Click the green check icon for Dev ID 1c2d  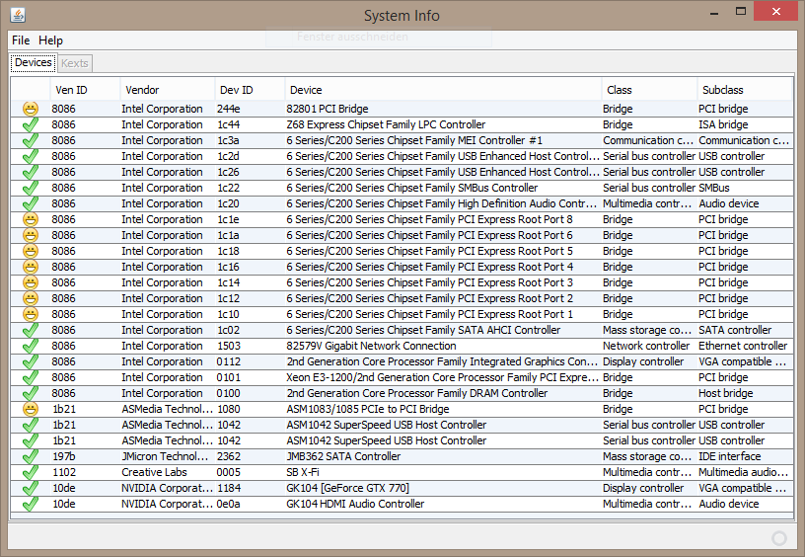tap(31, 156)
